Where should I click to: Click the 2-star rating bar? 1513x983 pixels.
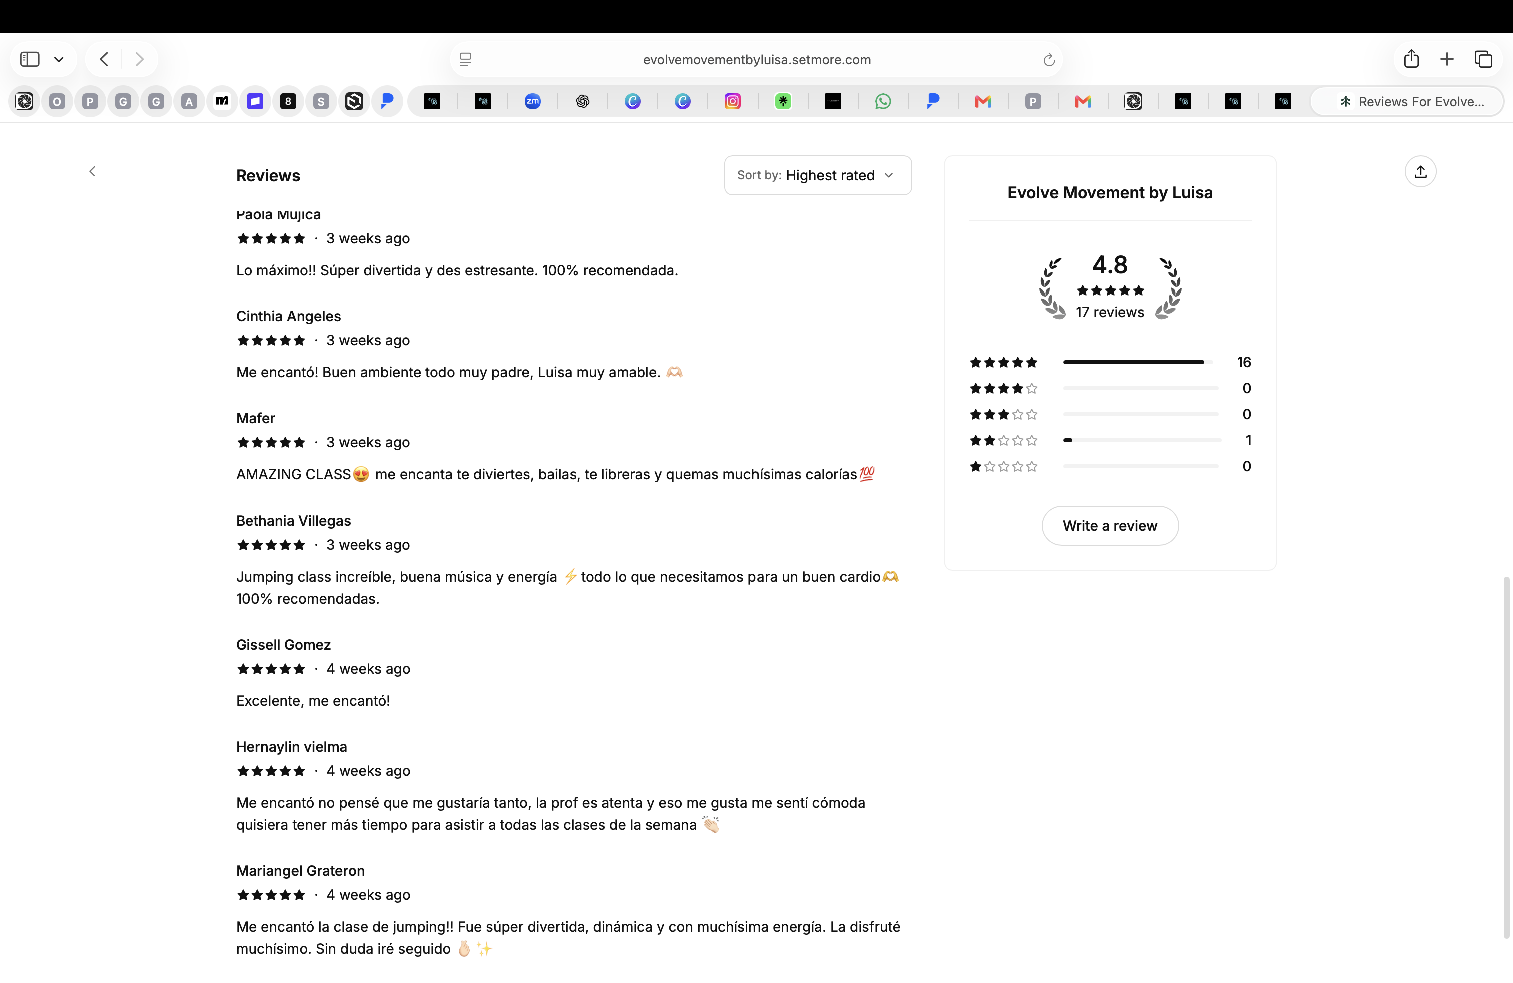point(1142,440)
